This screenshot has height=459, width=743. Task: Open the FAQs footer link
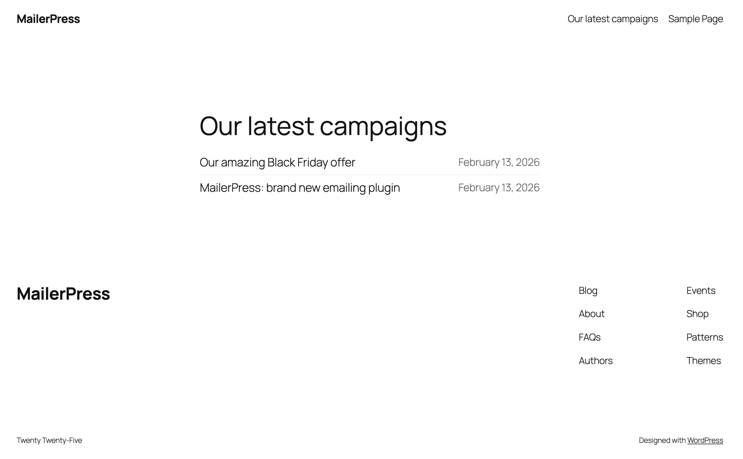589,337
